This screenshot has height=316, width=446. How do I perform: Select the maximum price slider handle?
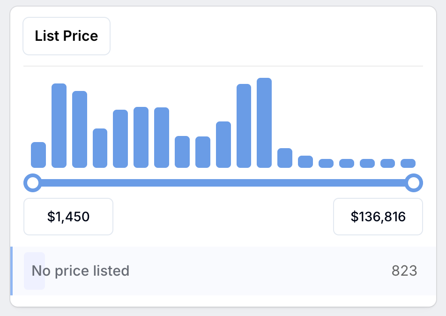414,183
